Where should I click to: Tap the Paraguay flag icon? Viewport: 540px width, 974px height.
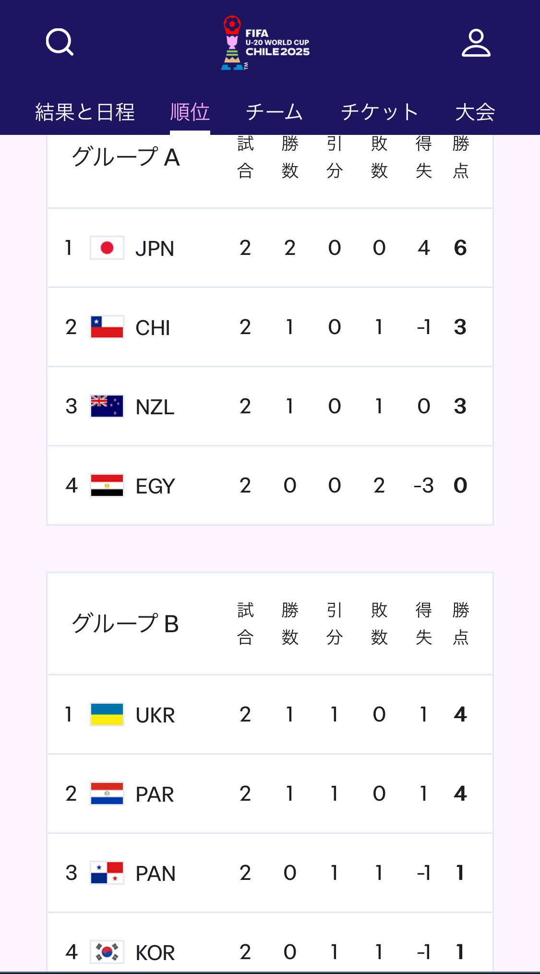point(107,794)
